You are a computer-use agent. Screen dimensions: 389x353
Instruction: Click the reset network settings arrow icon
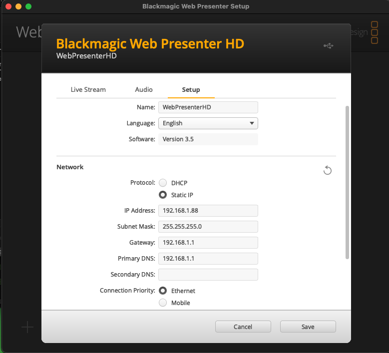[x=328, y=170]
